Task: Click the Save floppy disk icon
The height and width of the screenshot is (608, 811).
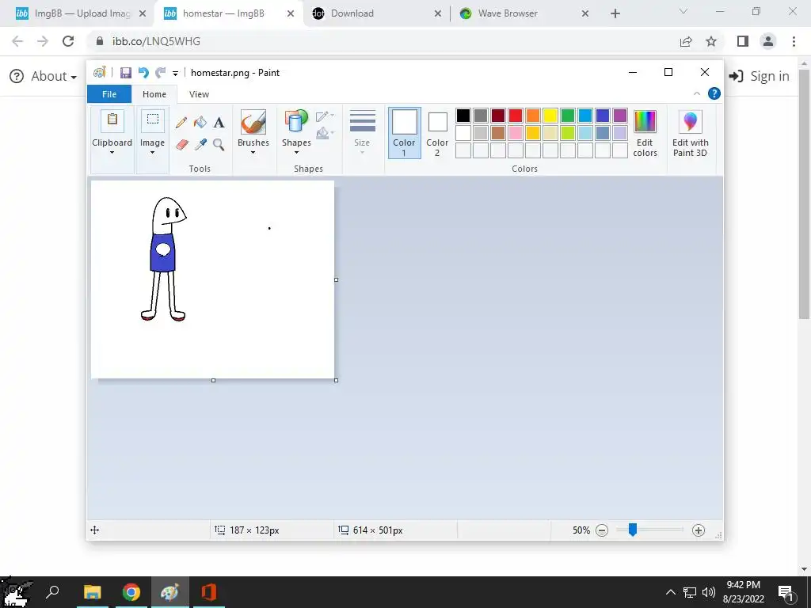Action: click(x=126, y=73)
